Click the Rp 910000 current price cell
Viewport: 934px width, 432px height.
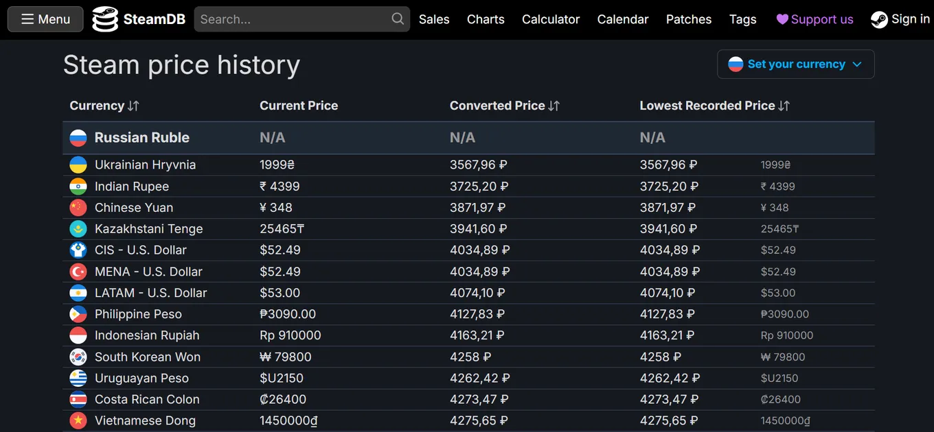tap(291, 335)
